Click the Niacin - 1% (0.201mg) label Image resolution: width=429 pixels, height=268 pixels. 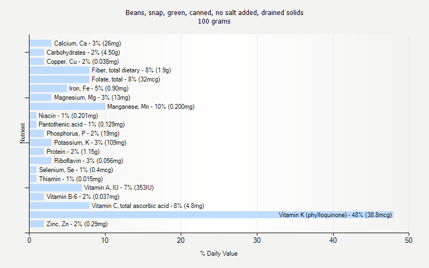[68, 116]
